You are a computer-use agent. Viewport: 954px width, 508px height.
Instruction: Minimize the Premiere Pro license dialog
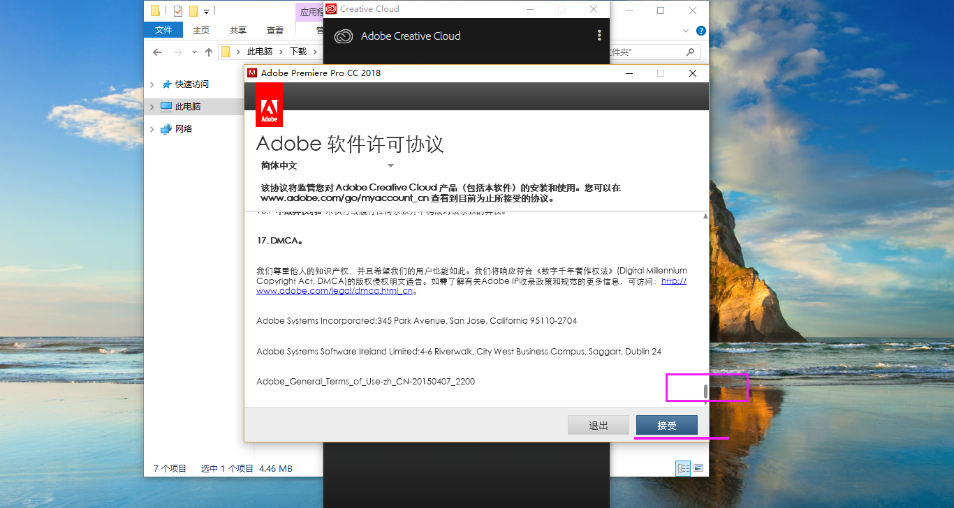(629, 73)
